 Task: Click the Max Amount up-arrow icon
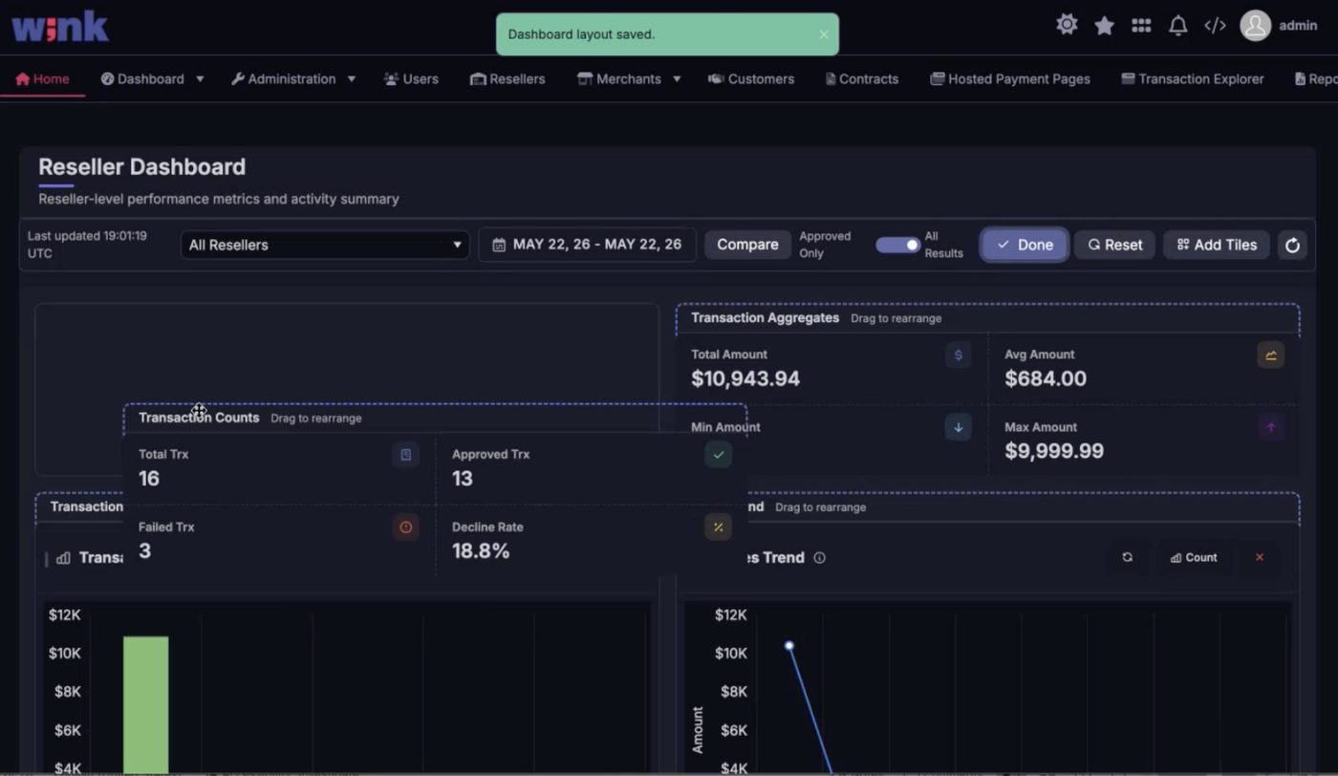point(1271,427)
